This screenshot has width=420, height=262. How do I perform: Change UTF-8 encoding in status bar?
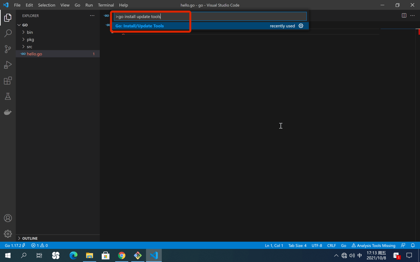[317, 245]
